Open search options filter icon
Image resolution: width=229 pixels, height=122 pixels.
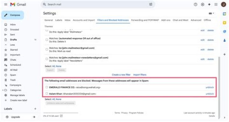coord(151,4)
